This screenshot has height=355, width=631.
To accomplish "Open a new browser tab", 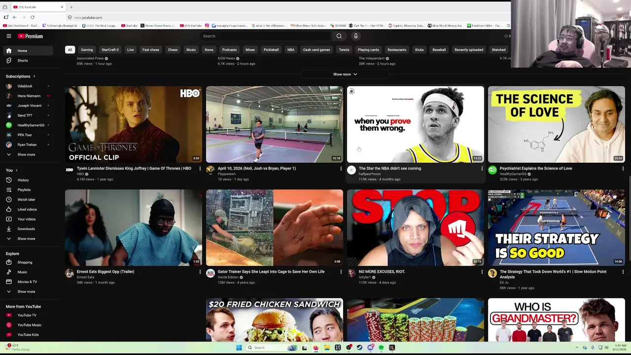I will [71, 7].
